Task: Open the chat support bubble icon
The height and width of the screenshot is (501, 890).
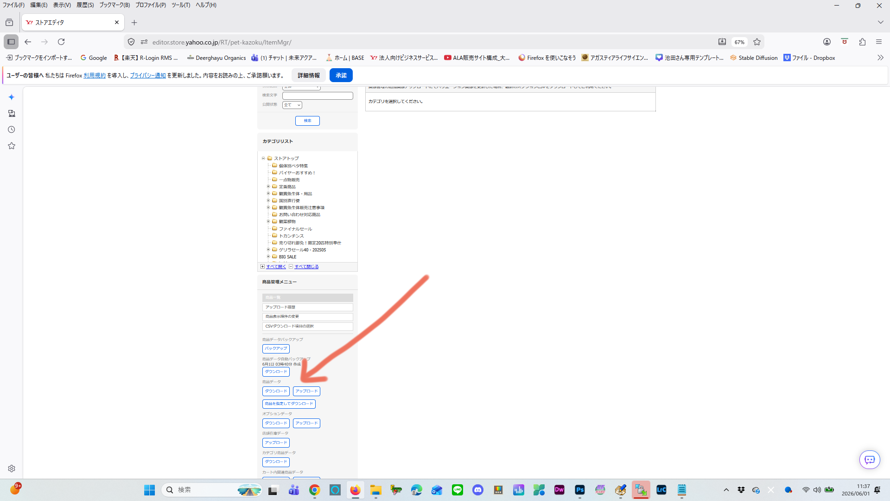Action: pyautogui.click(x=870, y=460)
